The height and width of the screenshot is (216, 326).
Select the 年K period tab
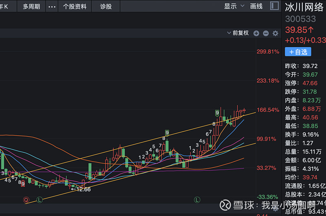(x=4, y=6)
